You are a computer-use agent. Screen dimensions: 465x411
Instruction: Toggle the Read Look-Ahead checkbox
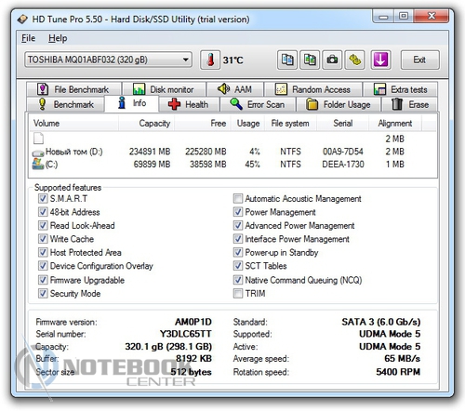[43, 225]
